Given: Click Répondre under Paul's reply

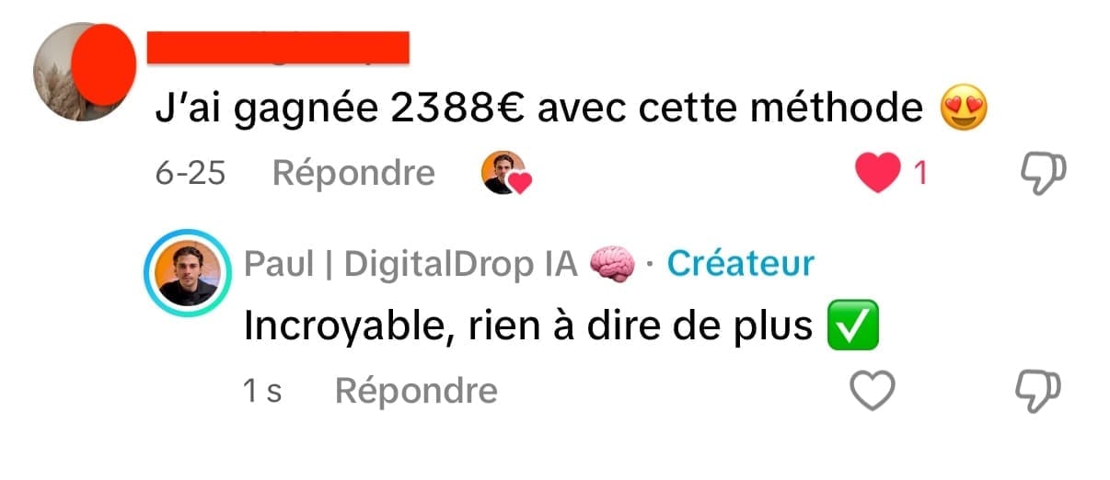Looking at the screenshot, I should pos(416,391).
